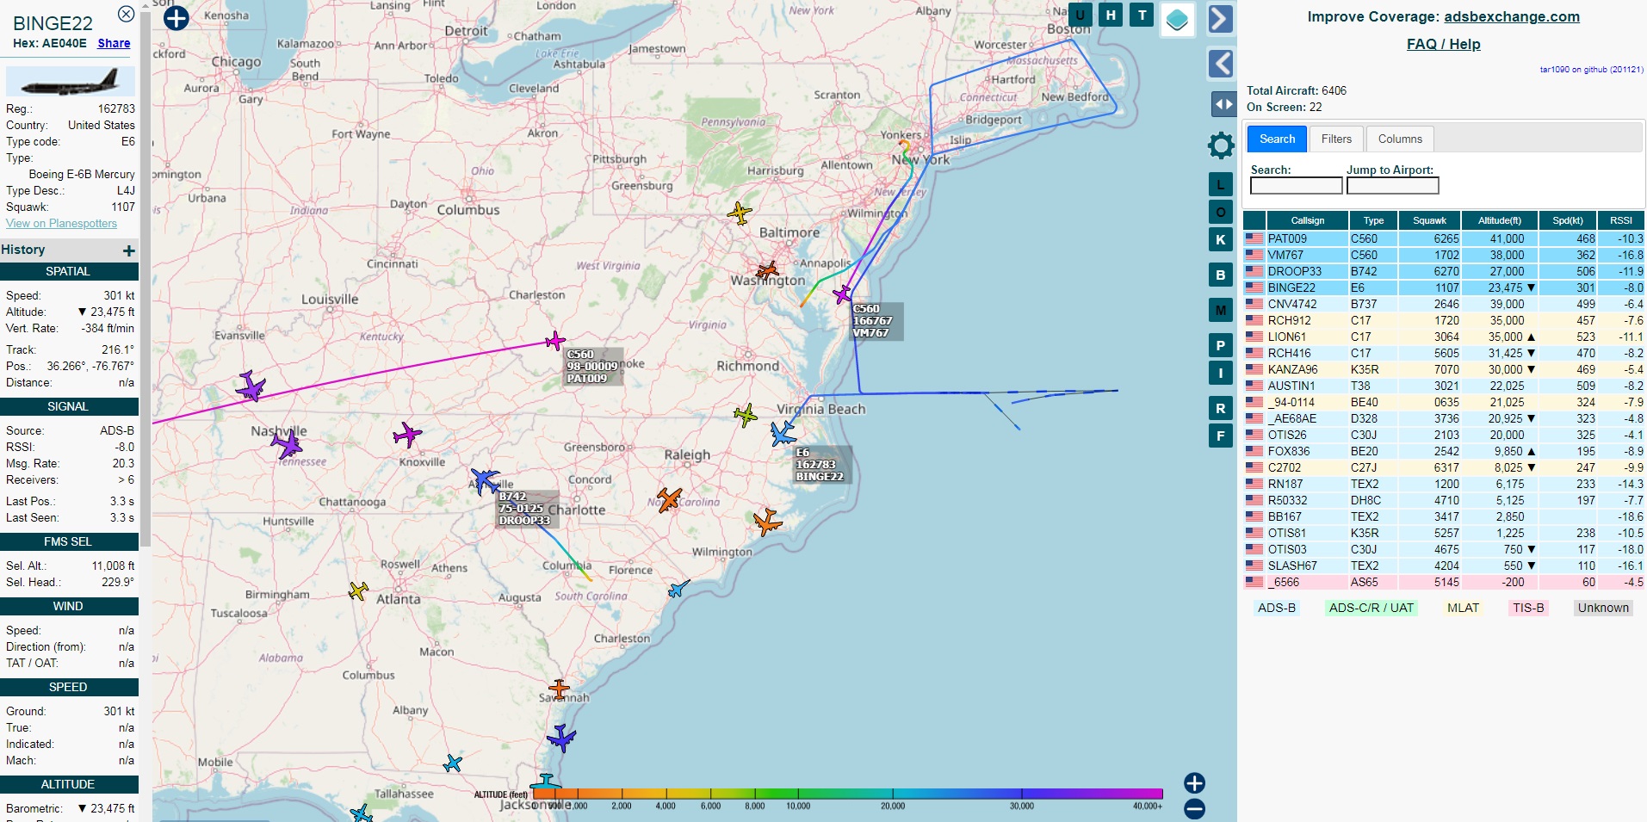Image resolution: width=1647 pixels, height=822 pixels.
Task: Select the PAT009 magenta aircraft icon
Action: tap(555, 341)
